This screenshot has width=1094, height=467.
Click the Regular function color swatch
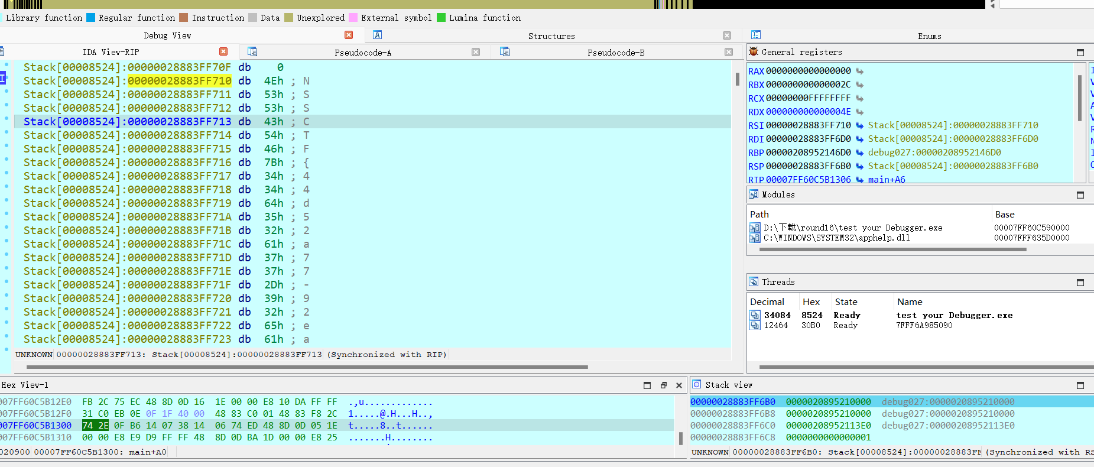(90, 18)
